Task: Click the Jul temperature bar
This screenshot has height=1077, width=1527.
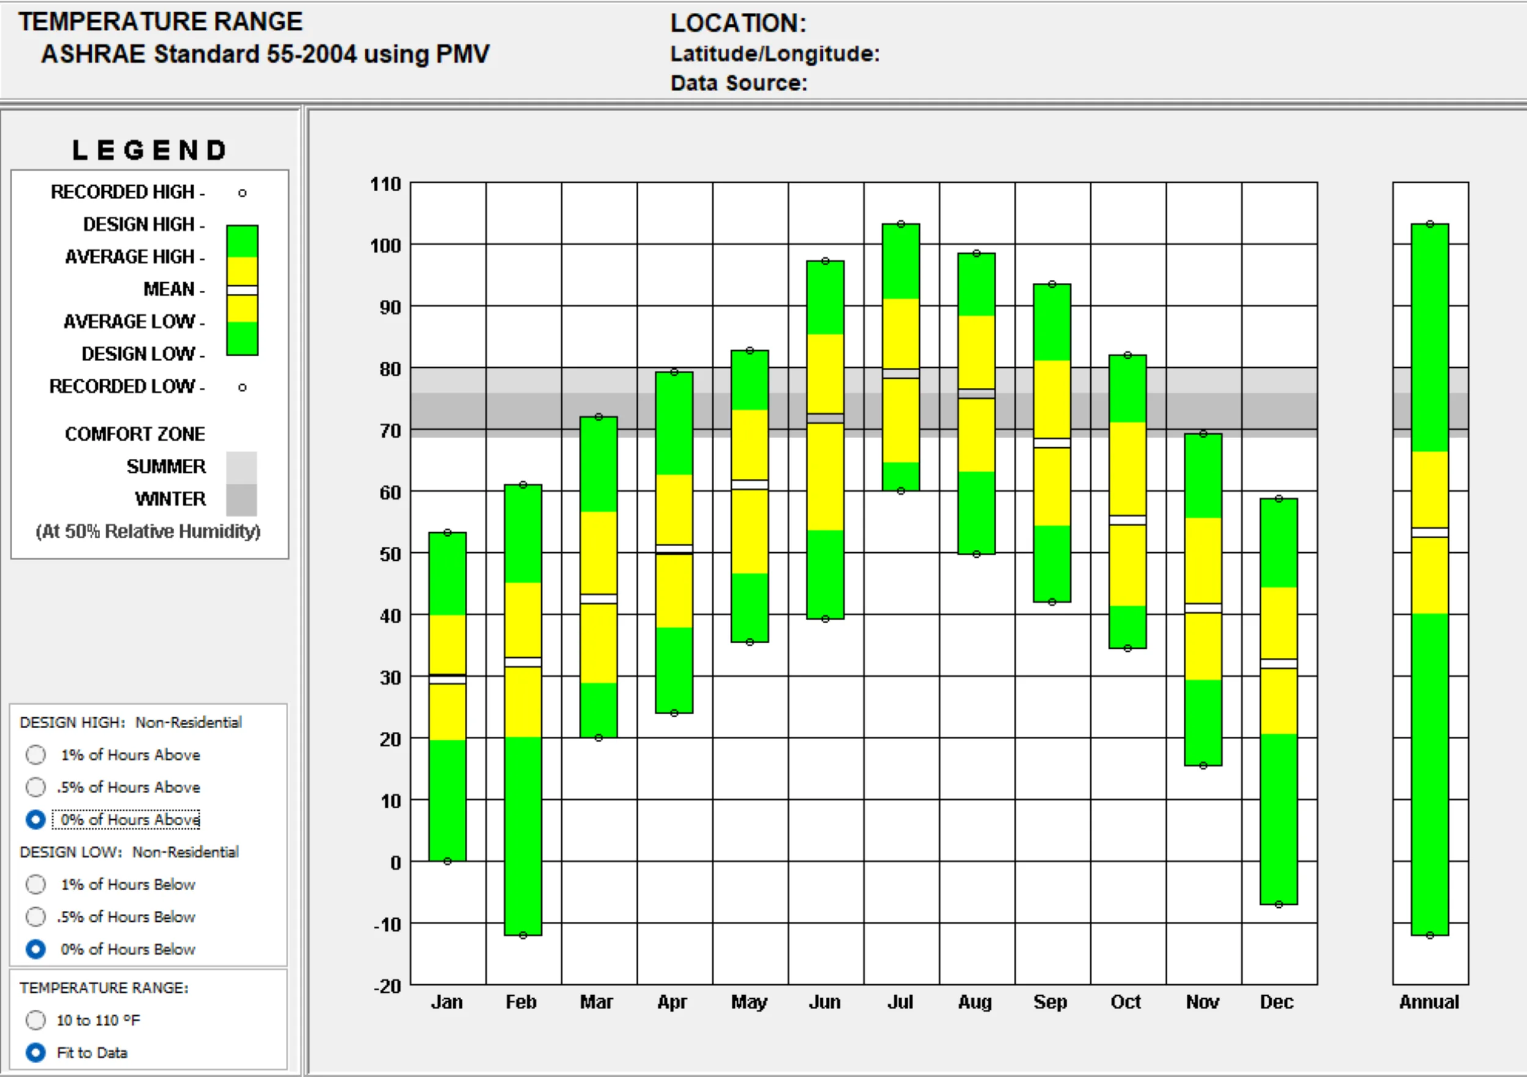Action: 900,357
